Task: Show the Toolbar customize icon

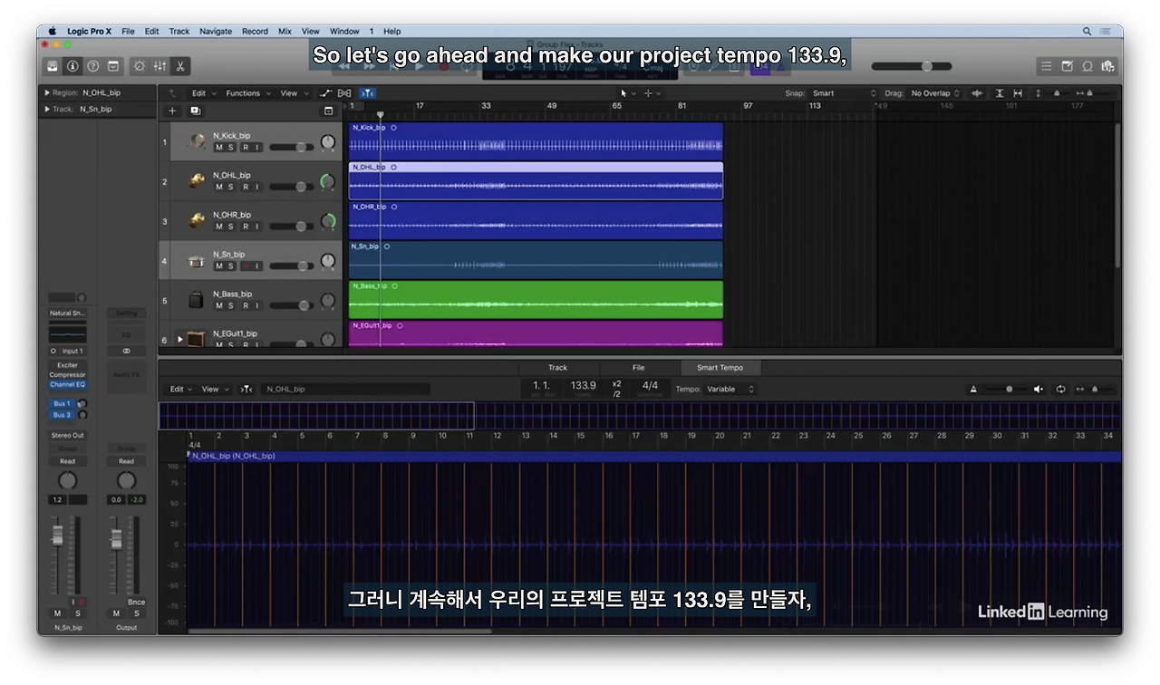Action: (113, 66)
